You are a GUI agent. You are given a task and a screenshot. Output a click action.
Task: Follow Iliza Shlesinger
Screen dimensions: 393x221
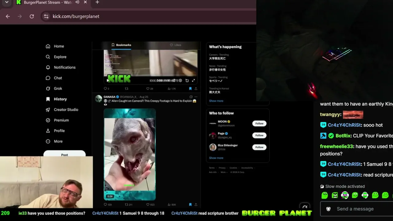(x=259, y=147)
